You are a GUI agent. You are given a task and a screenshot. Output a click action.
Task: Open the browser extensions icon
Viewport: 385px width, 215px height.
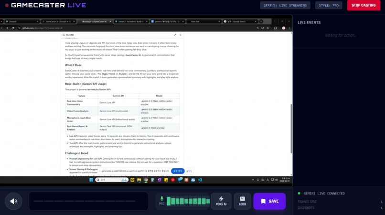275,28
